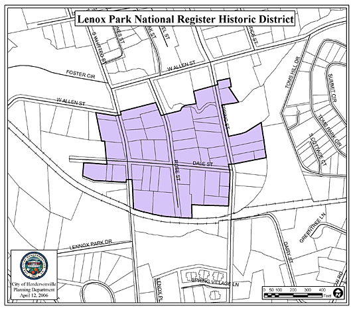The image size is (351, 310).
Task: Click the 'S COTTAGE CT' label
Action: 317,149
